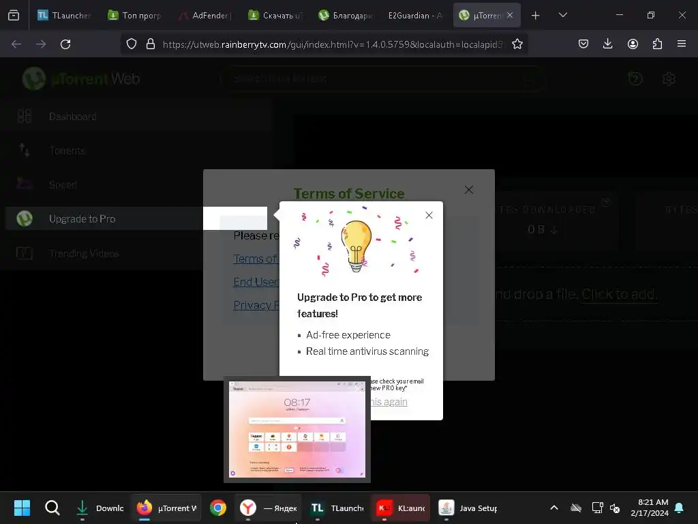Open the Dashboard sidebar item
Screen dimensions: 698x524
click(x=72, y=116)
